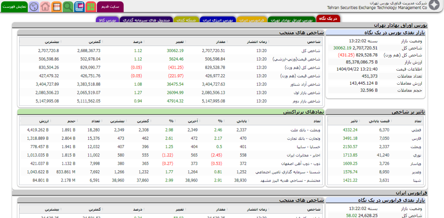Image resolution: width=444 pixels, height=218 pixels.
Task: Open the blue book chart icon
Action: (x=79, y=6)
